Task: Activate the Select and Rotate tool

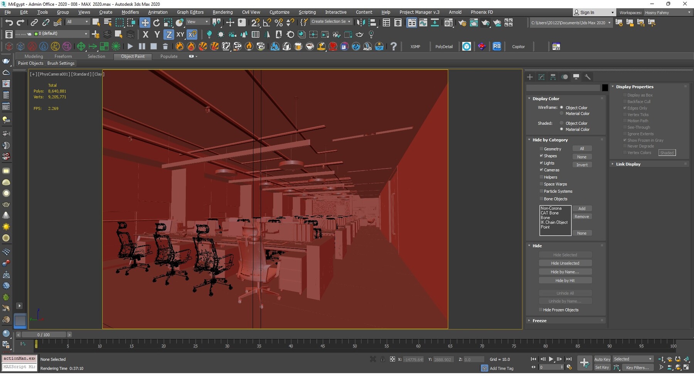Action: (157, 22)
